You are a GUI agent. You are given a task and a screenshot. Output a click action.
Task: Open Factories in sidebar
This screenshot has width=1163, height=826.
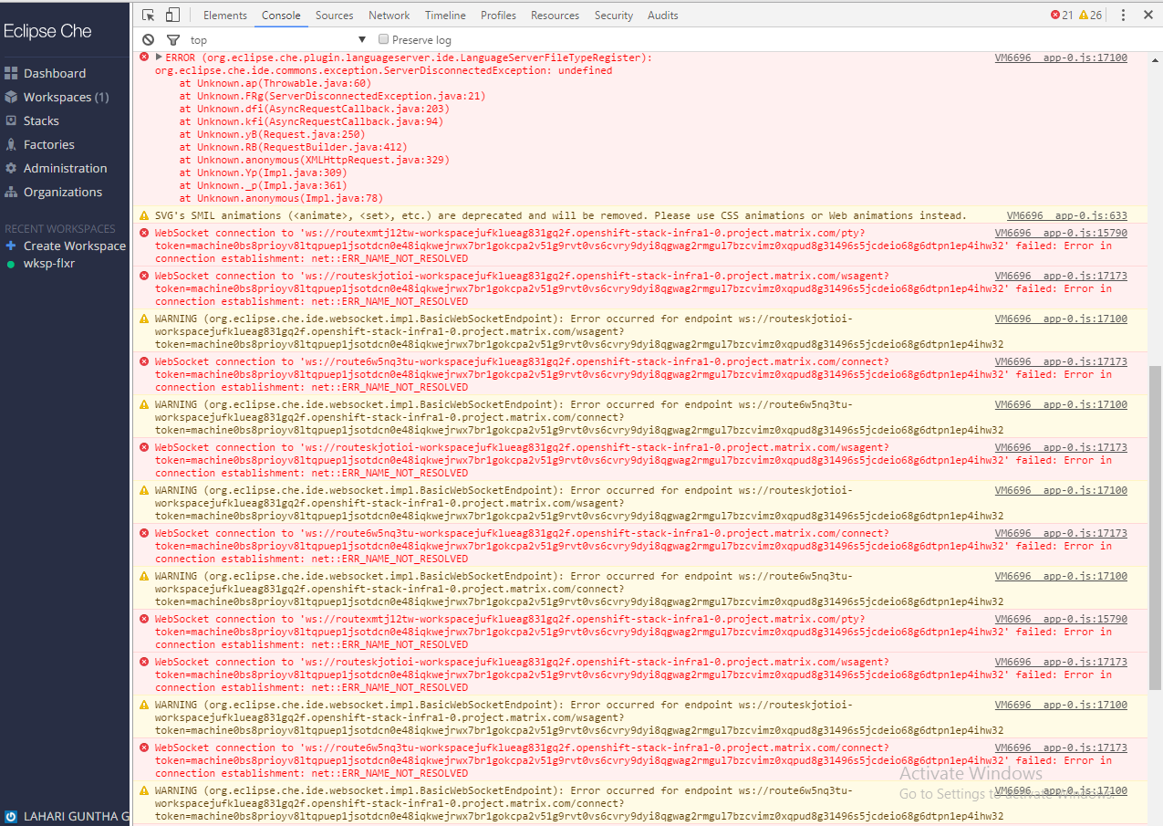40,144
